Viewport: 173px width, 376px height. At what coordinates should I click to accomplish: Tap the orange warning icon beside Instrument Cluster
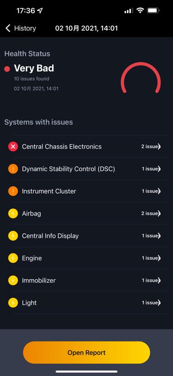click(x=13, y=191)
